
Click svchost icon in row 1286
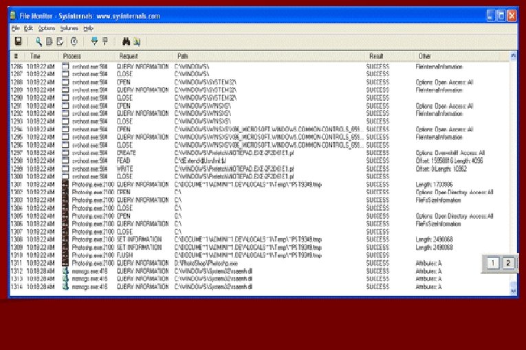pyautogui.click(x=65, y=67)
